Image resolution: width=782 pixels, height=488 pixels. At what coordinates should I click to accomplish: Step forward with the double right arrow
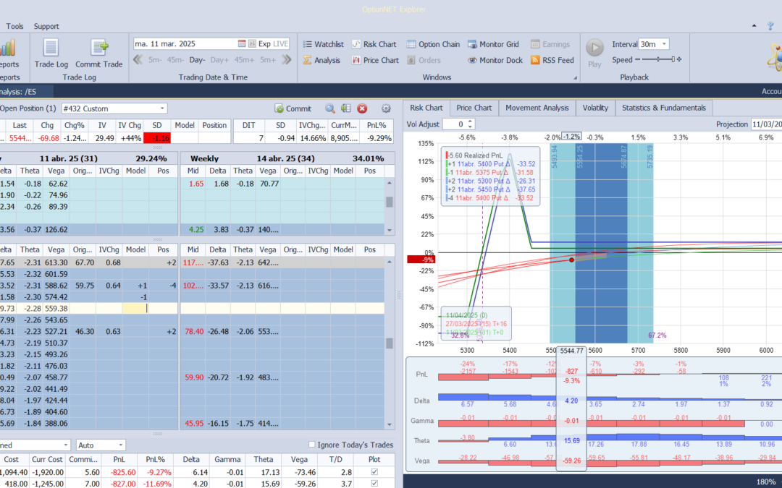(x=286, y=60)
